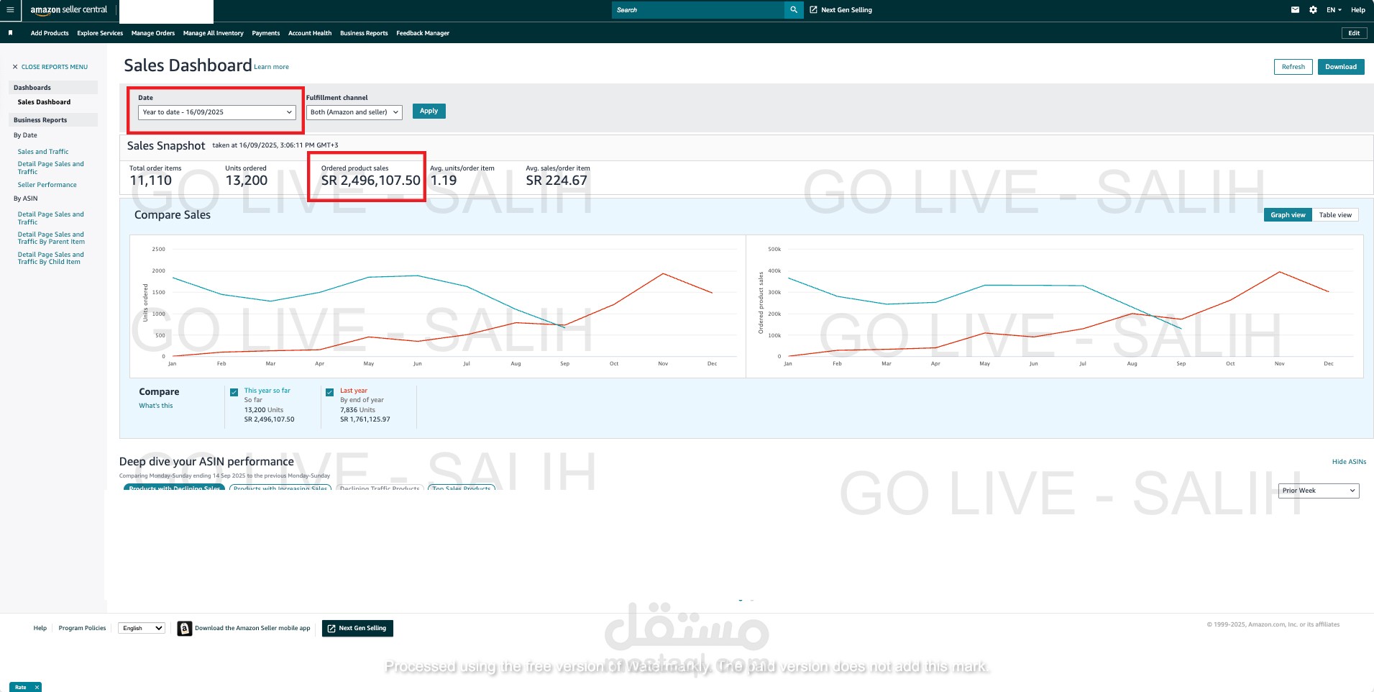Image resolution: width=1374 pixels, height=692 pixels.
Task: Toggle the This year so far checkbox
Action: (234, 392)
